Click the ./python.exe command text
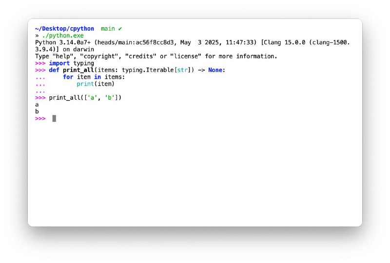 click(x=63, y=35)
